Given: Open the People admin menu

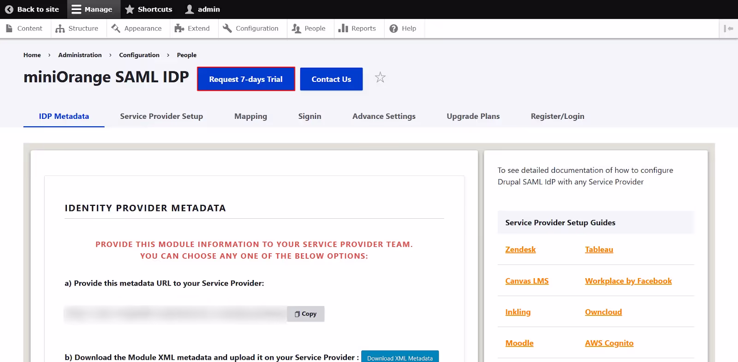Looking at the screenshot, I should click(309, 29).
